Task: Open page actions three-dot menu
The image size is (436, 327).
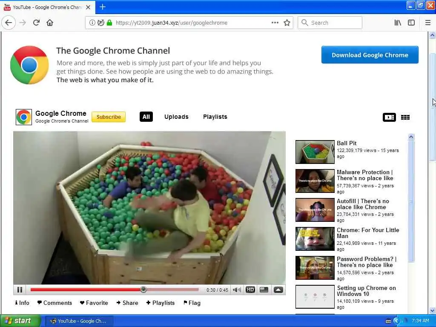Action: pyautogui.click(x=275, y=23)
